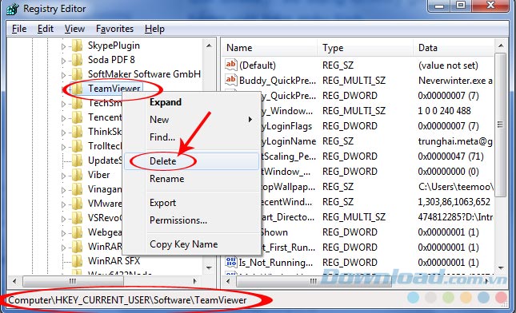Open the View menu
Screen dimensions: 516x313
click(x=74, y=29)
